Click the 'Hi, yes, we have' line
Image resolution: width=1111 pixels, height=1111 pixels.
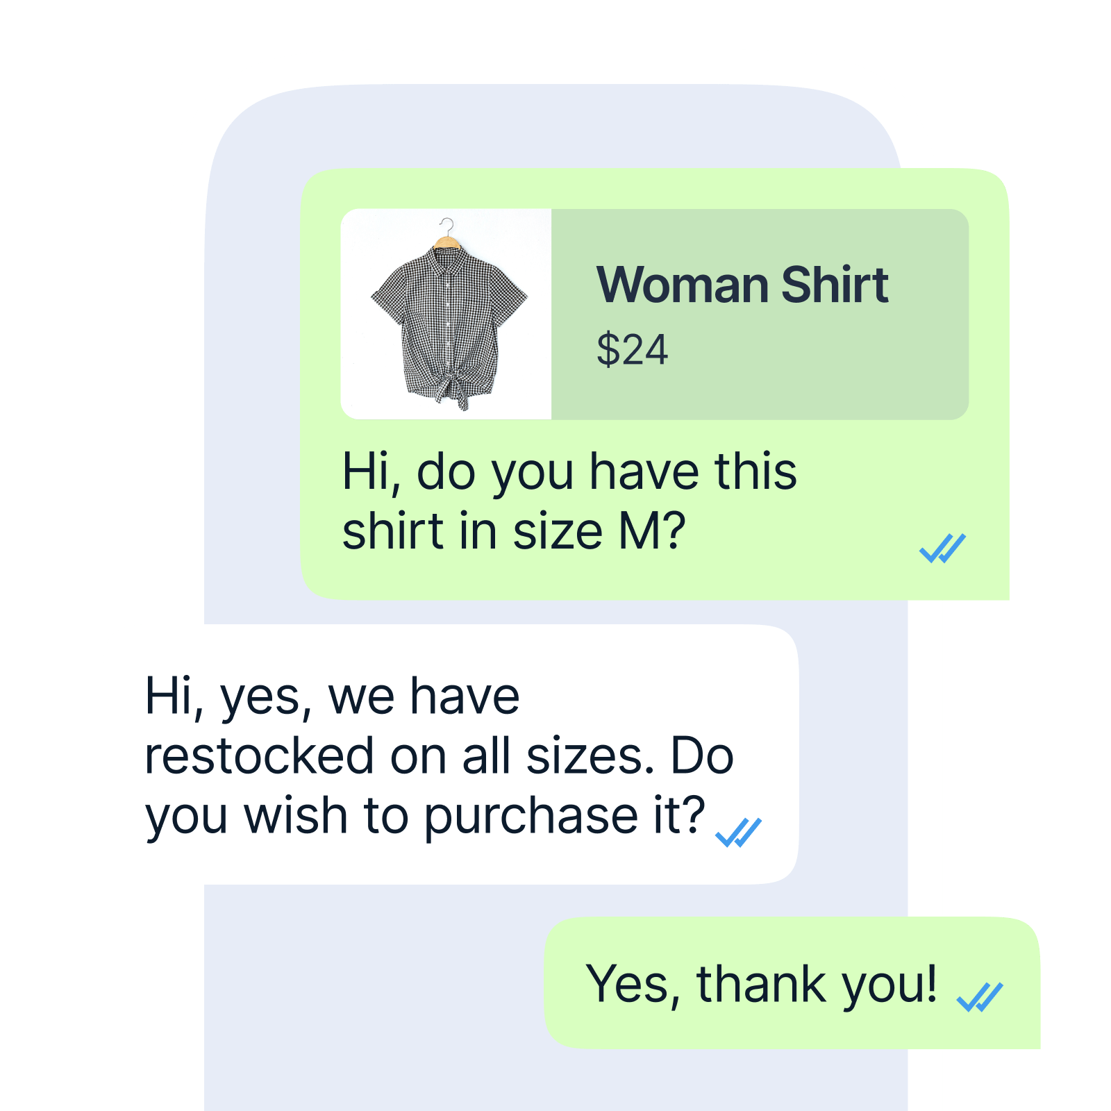click(x=332, y=696)
